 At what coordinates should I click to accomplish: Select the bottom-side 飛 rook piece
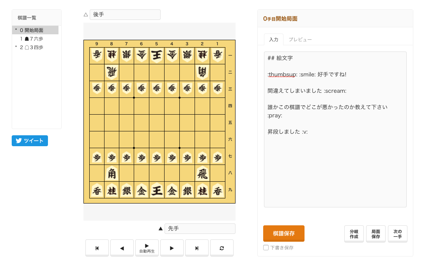[x=202, y=173]
